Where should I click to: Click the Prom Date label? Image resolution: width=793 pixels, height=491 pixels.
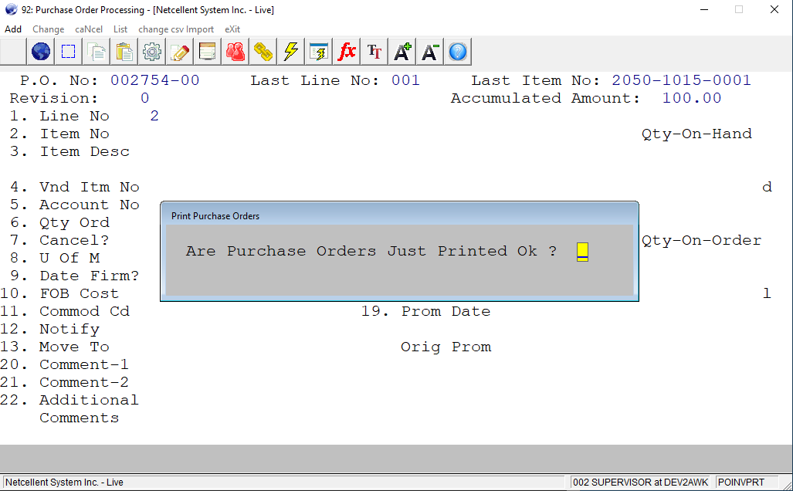(446, 311)
